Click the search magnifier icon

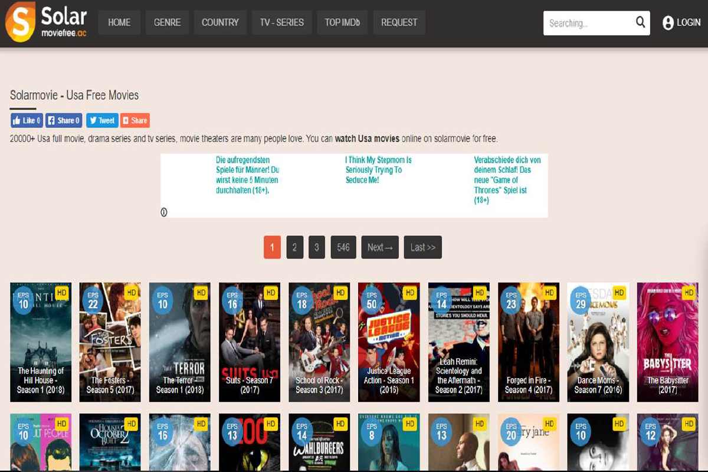tap(640, 22)
